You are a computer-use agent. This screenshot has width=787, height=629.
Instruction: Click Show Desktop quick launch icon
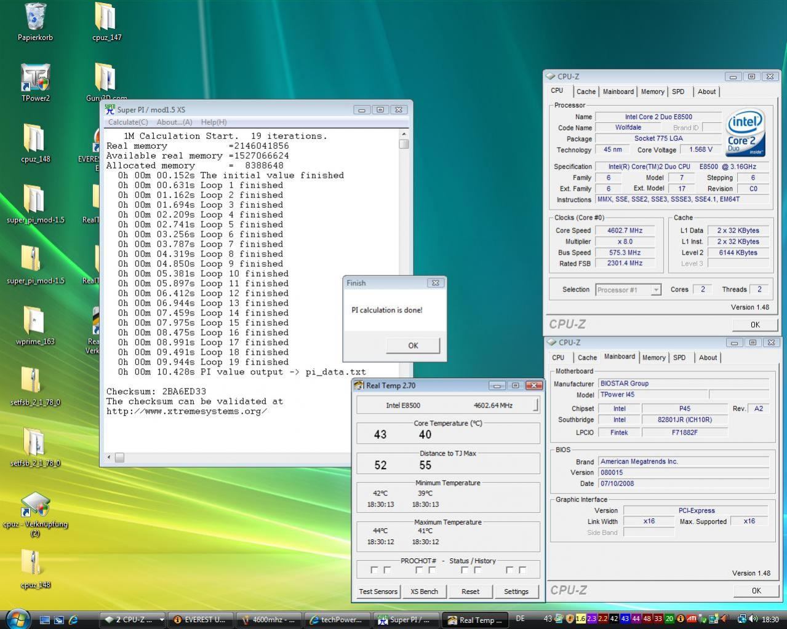[x=45, y=620]
